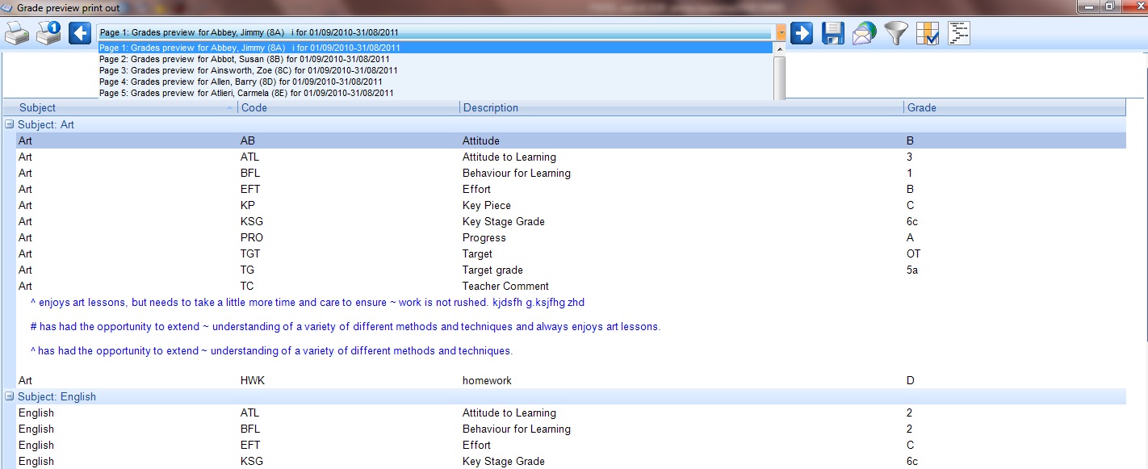Open the filter funnel tool
The image size is (1148, 469).
(x=895, y=33)
